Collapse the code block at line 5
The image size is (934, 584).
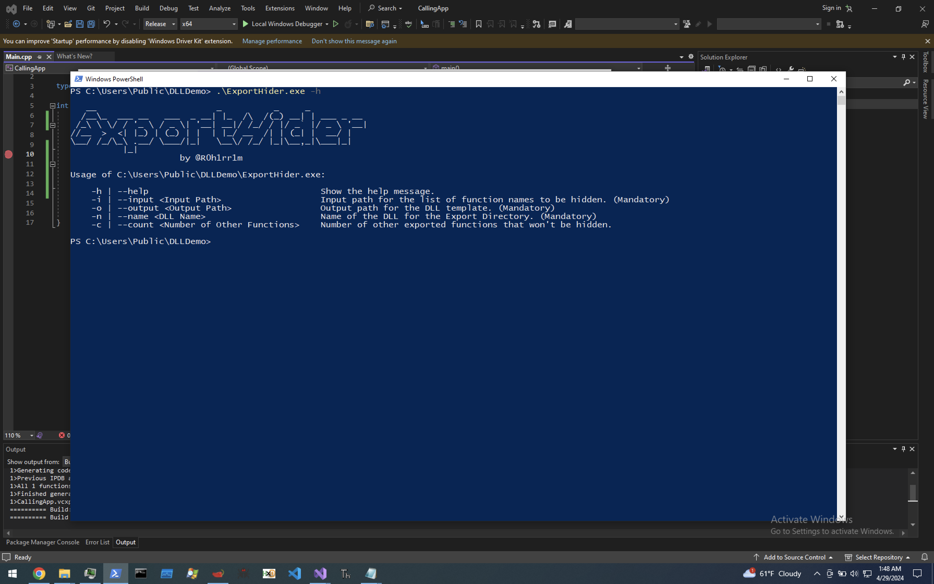pyautogui.click(x=52, y=105)
